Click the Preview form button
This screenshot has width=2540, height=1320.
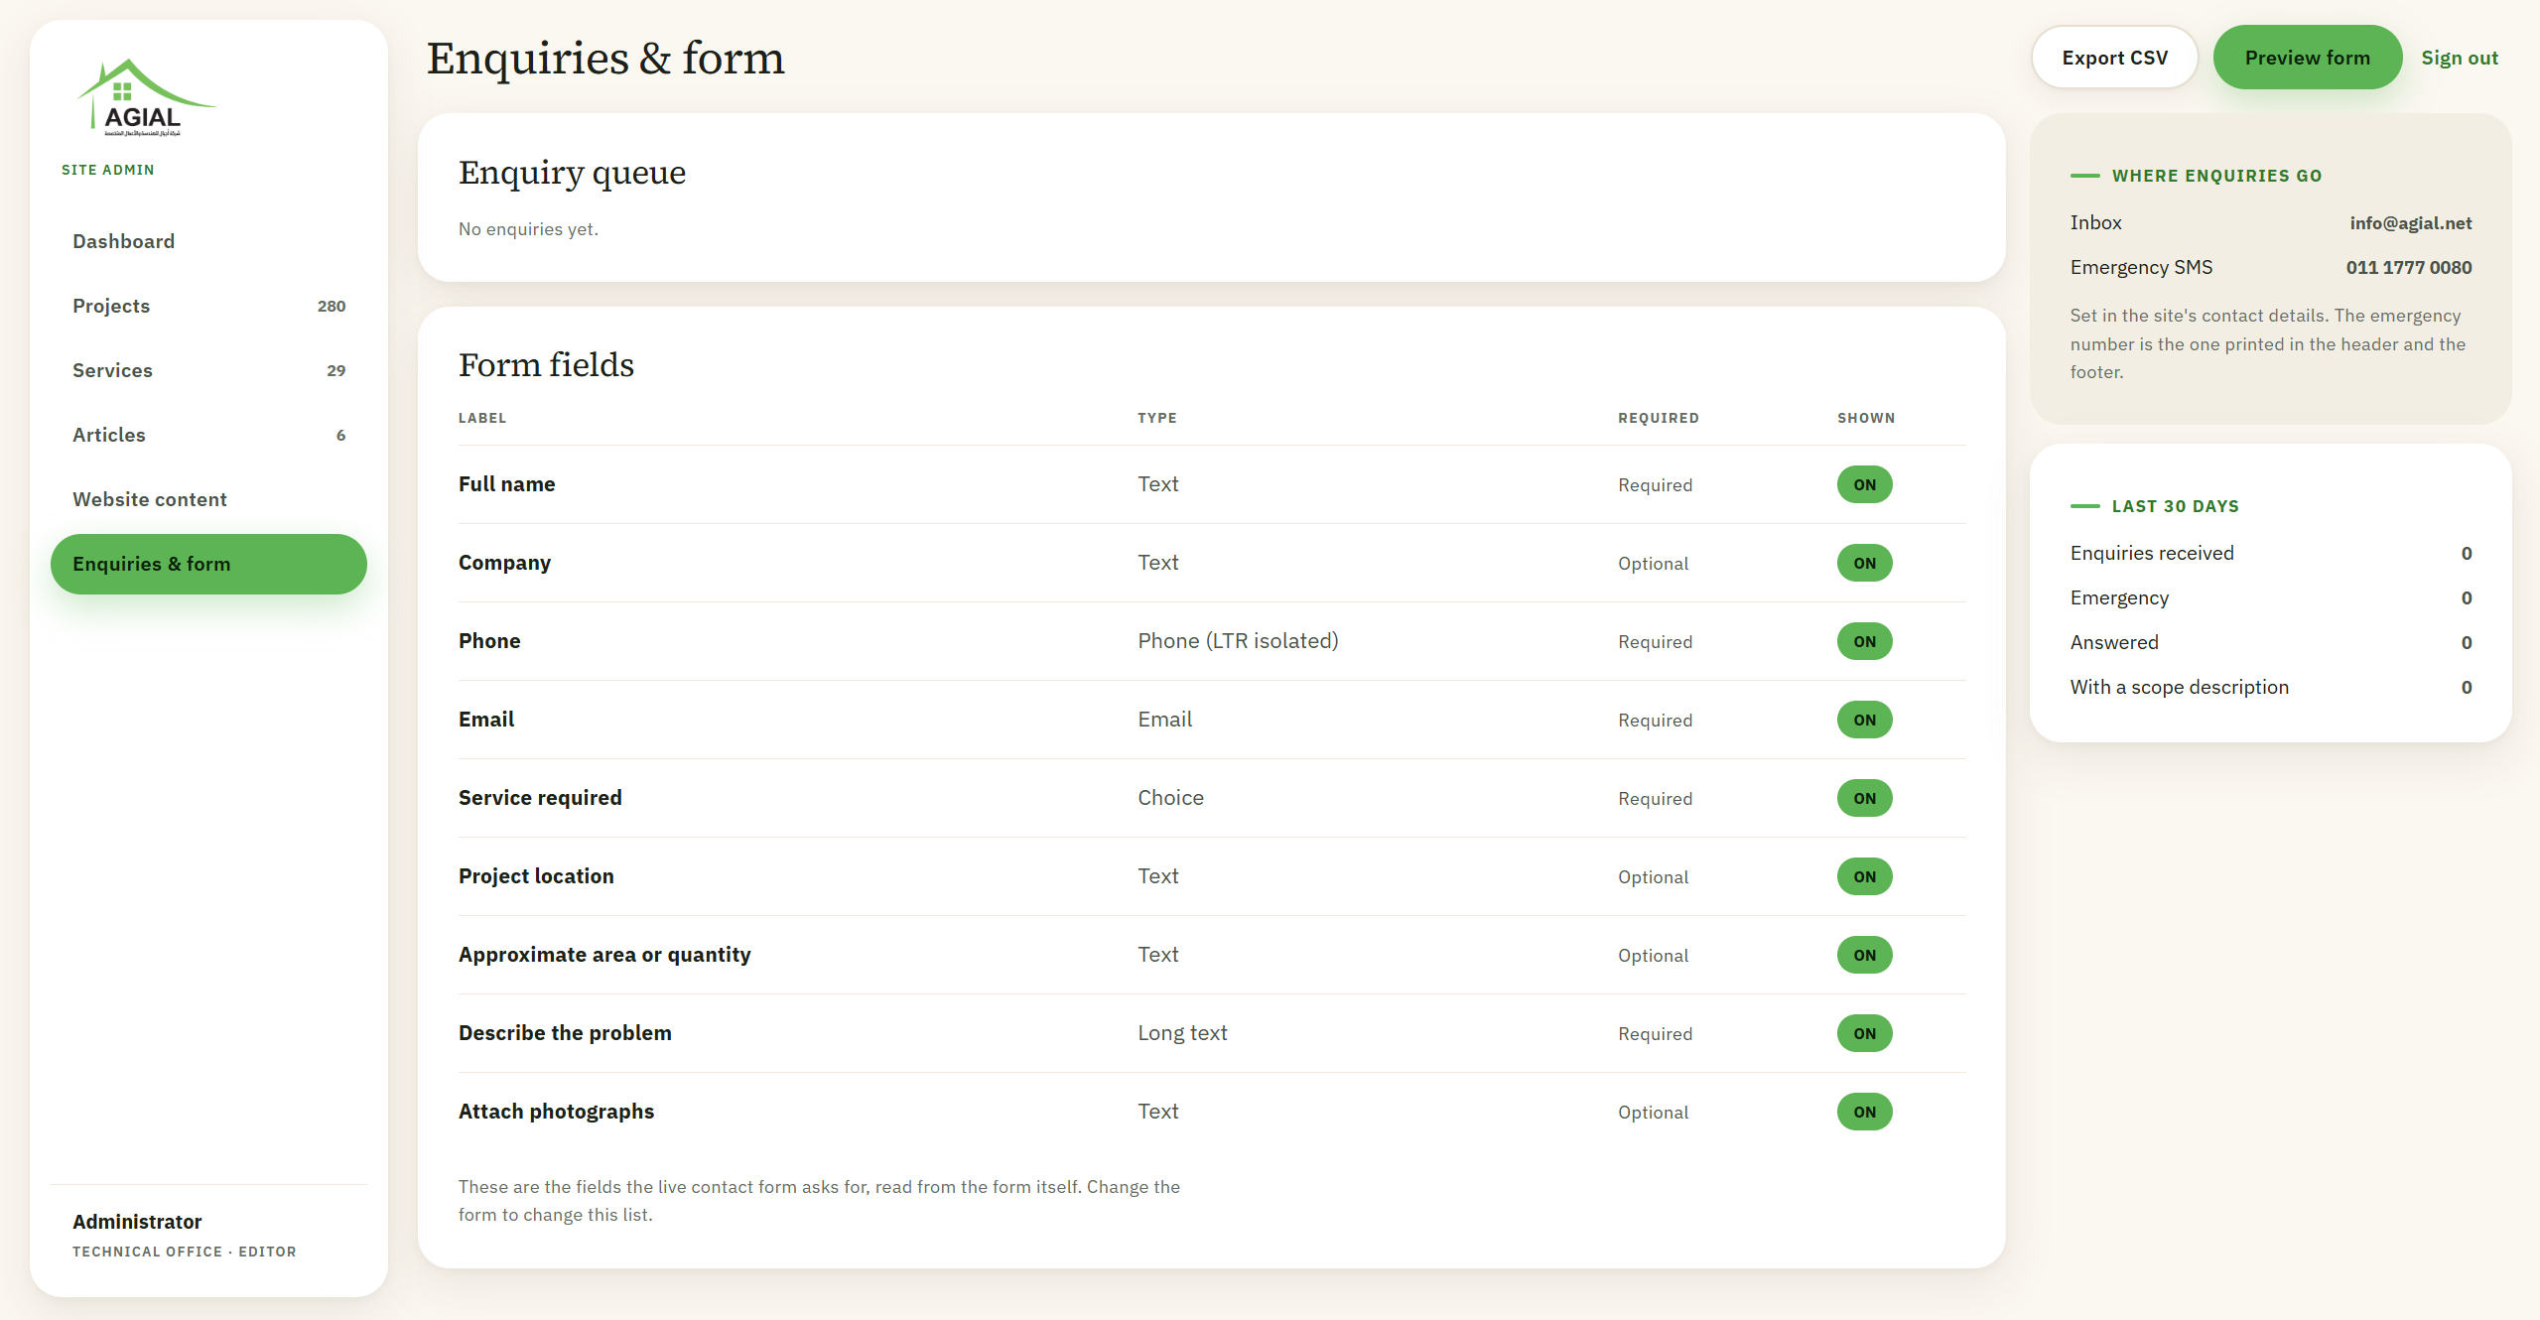pyautogui.click(x=2307, y=58)
